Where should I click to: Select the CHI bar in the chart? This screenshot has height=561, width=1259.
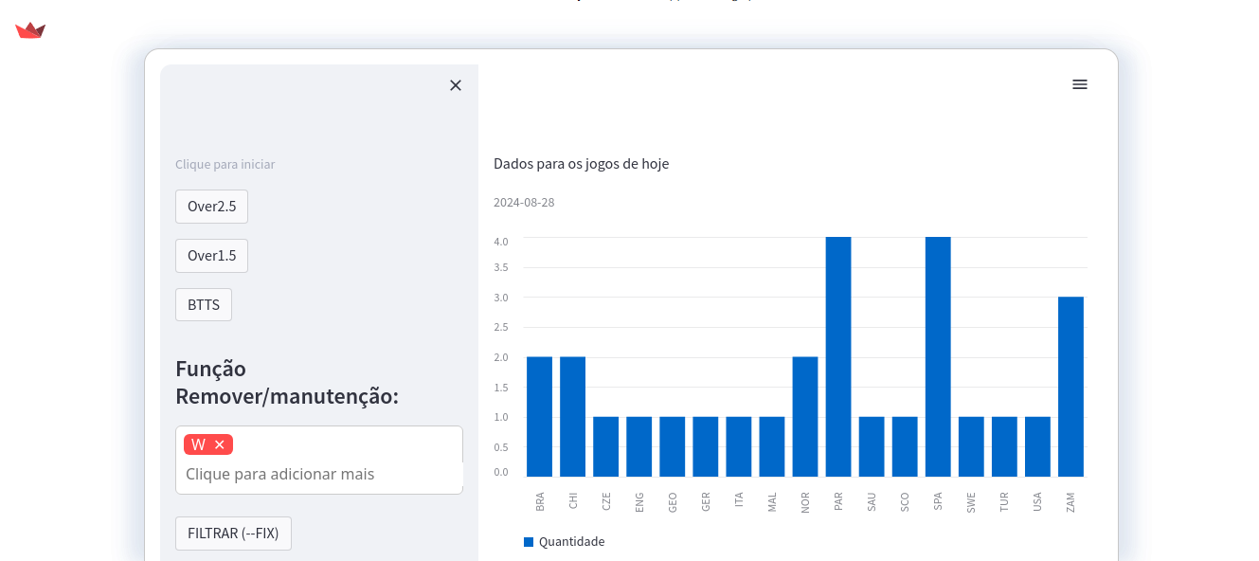572,417
